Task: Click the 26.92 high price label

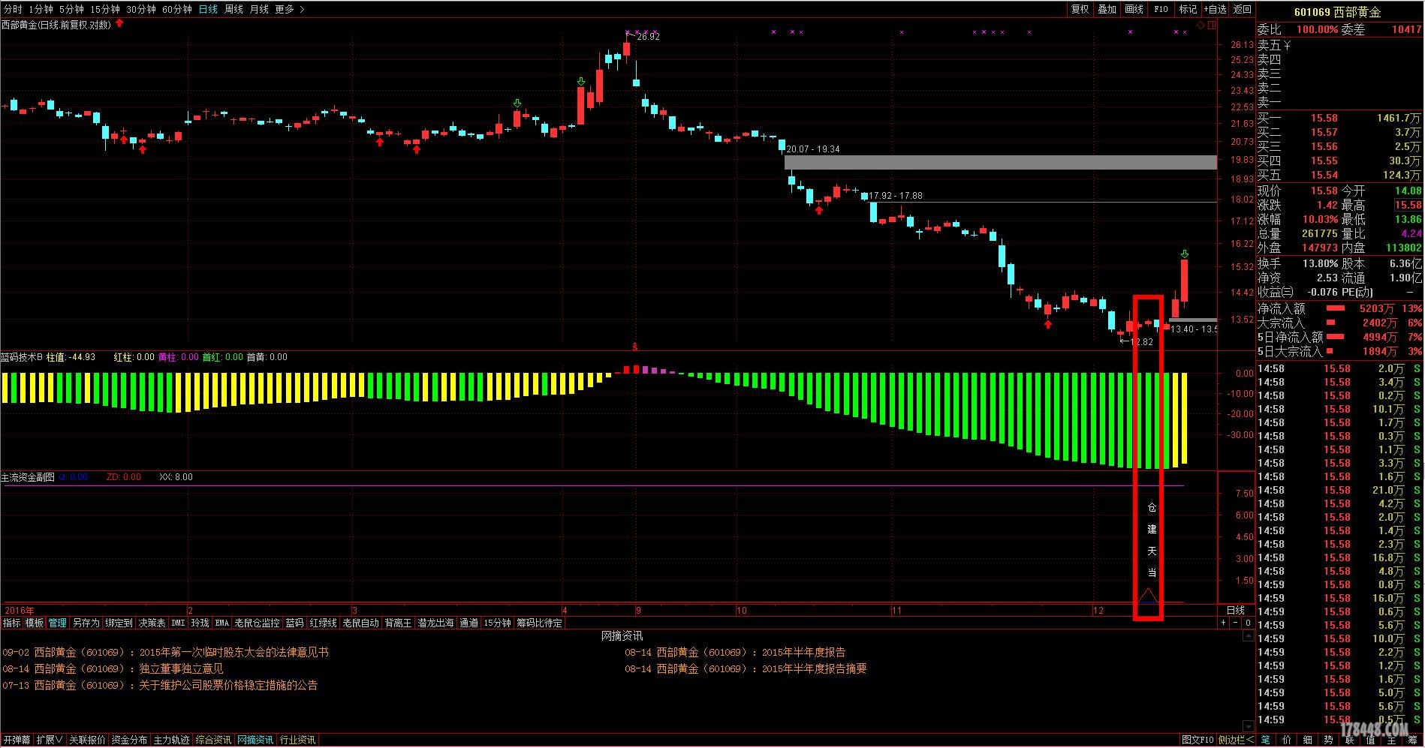Action: click(648, 37)
